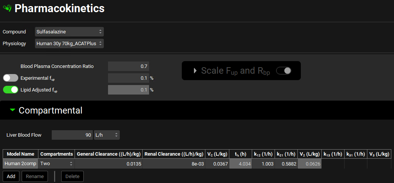Open the Compartments dropdown set to Two
The height and width of the screenshot is (183, 394).
[56, 164]
